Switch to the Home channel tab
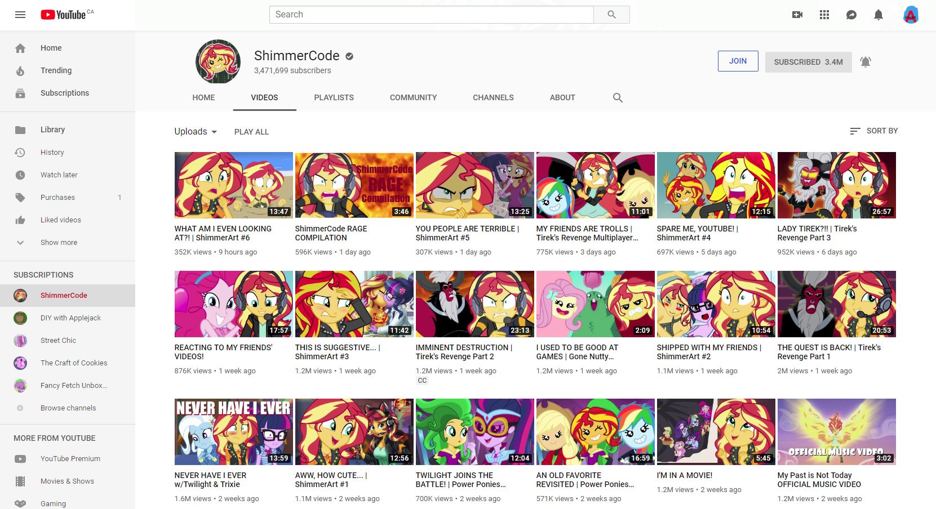Screen dimensions: 936x509 coord(203,97)
